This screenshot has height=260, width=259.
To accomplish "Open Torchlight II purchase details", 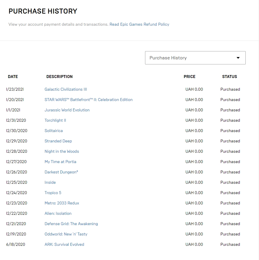I will (x=55, y=120).
